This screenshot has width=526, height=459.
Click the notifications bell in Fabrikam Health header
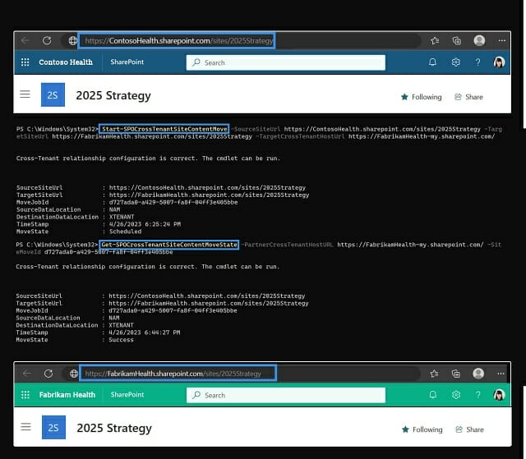pos(433,395)
